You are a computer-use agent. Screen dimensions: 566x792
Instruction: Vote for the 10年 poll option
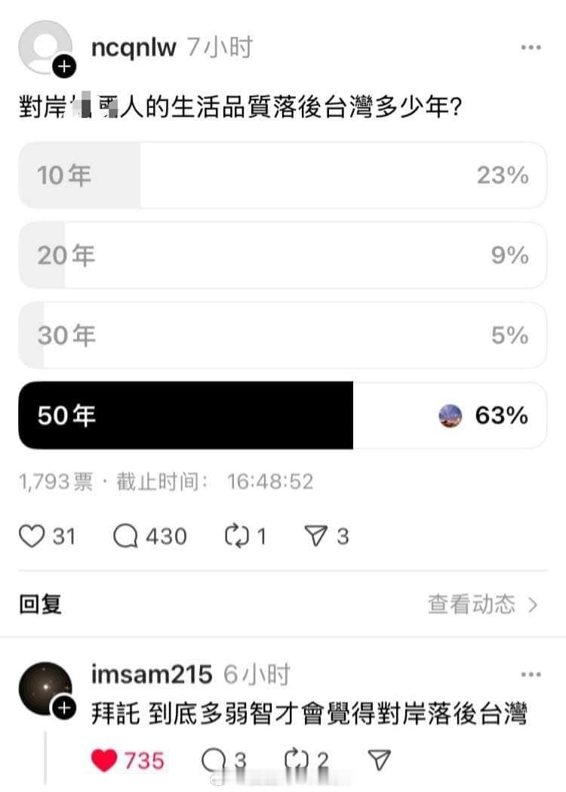coord(283,175)
